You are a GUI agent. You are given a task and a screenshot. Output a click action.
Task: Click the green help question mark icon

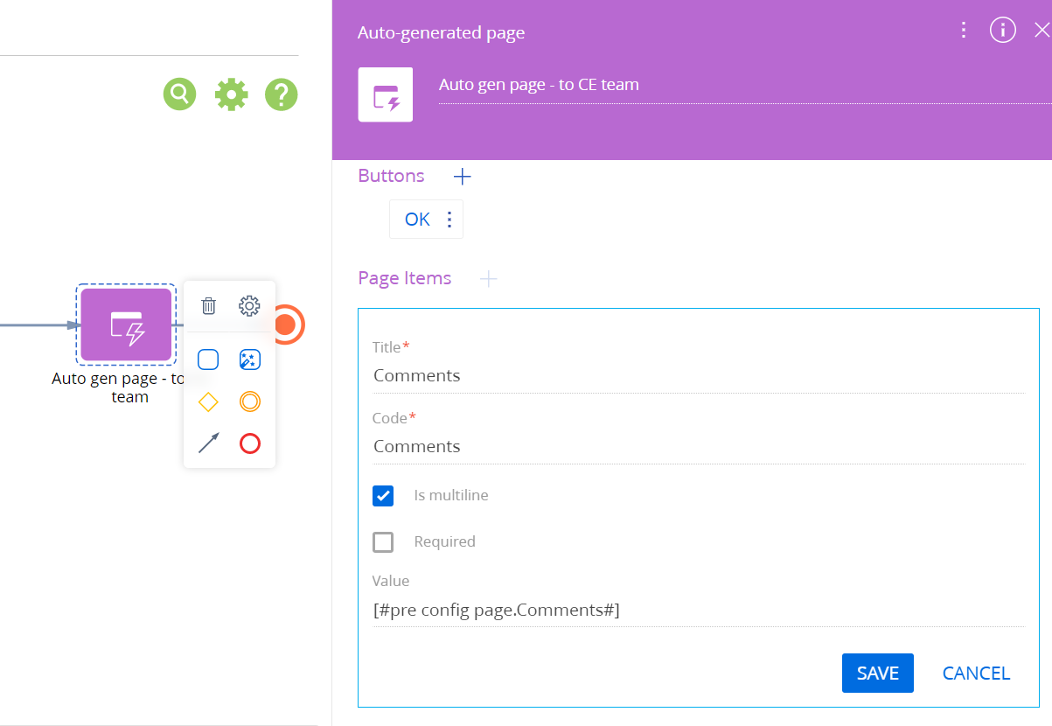(282, 94)
